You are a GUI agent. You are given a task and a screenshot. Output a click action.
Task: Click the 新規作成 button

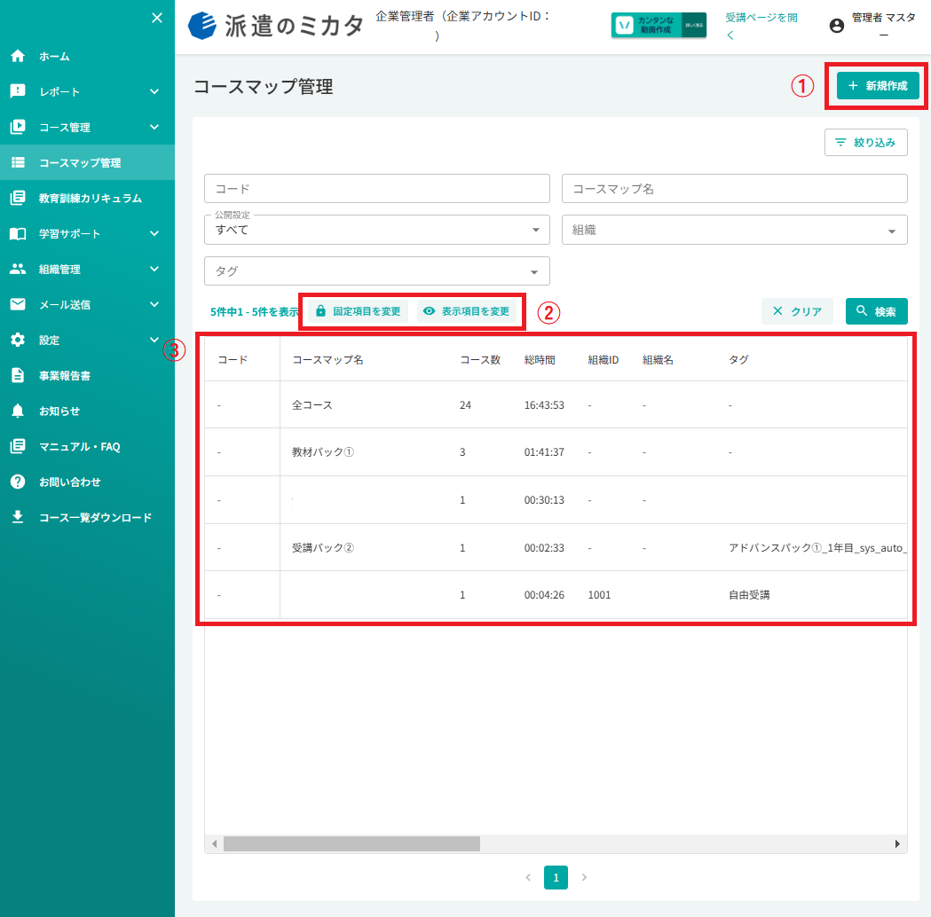click(878, 86)
